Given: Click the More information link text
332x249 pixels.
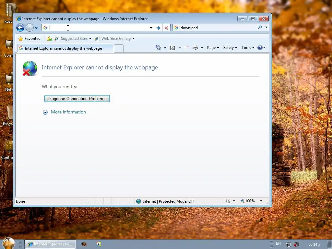Looking at the screenshot, I should click(x=68, y=112).
